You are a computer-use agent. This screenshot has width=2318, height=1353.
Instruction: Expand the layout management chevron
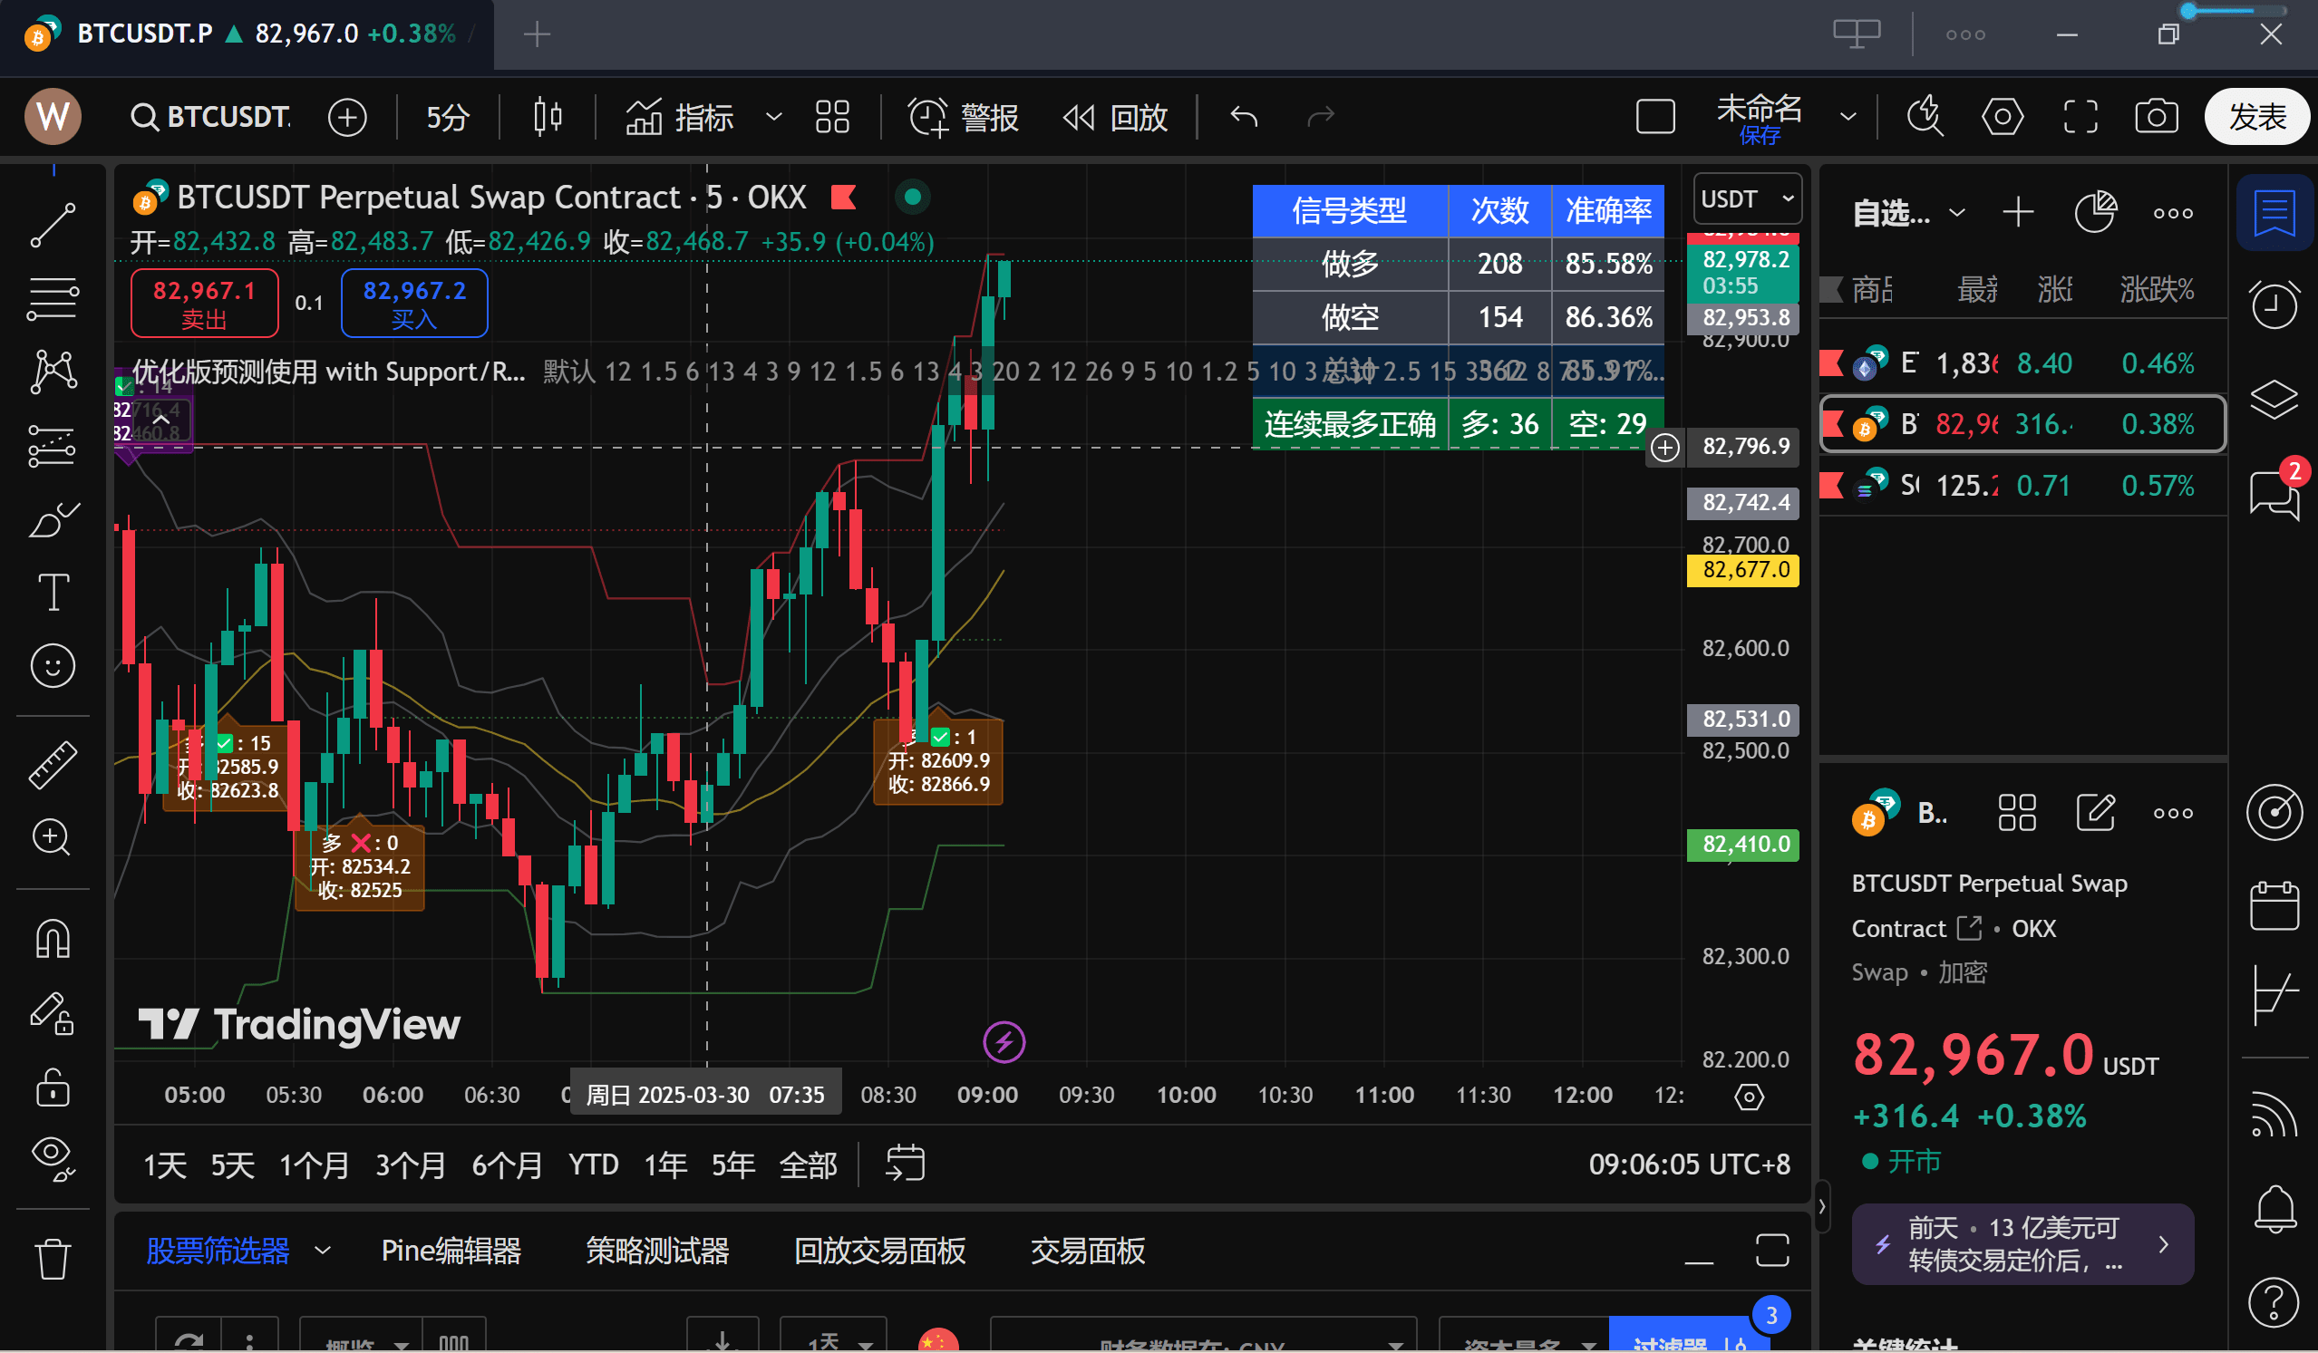pos(1848,117)
